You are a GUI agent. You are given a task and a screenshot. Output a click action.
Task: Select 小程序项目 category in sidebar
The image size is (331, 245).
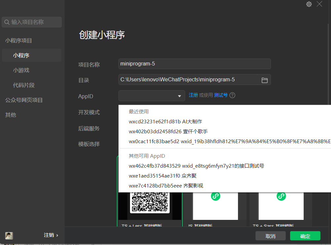18,40
